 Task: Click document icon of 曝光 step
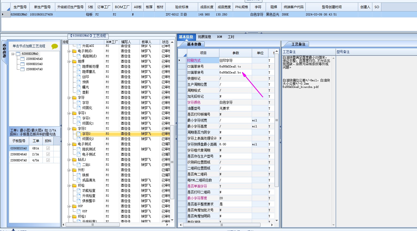79,87
